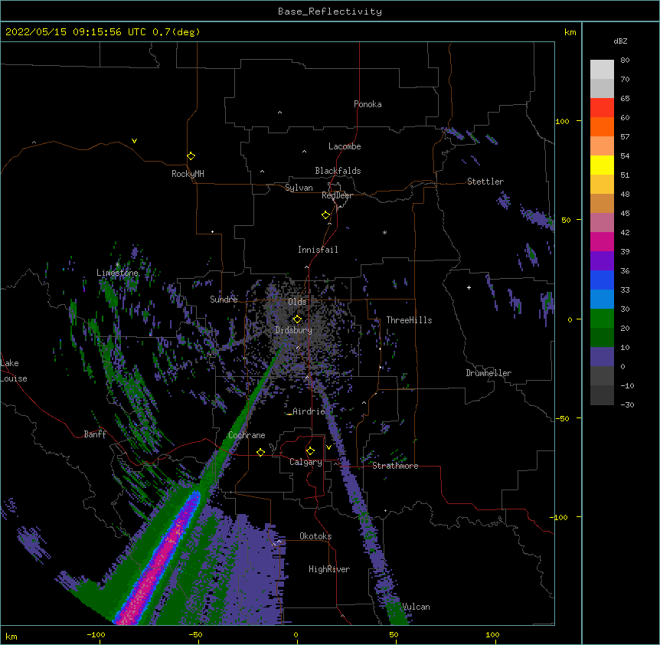The height and width of the screenshot is (645, 660).
Task: Select the red 65-60 dBZ legend swatch
Action: click(x=602, y=107)
